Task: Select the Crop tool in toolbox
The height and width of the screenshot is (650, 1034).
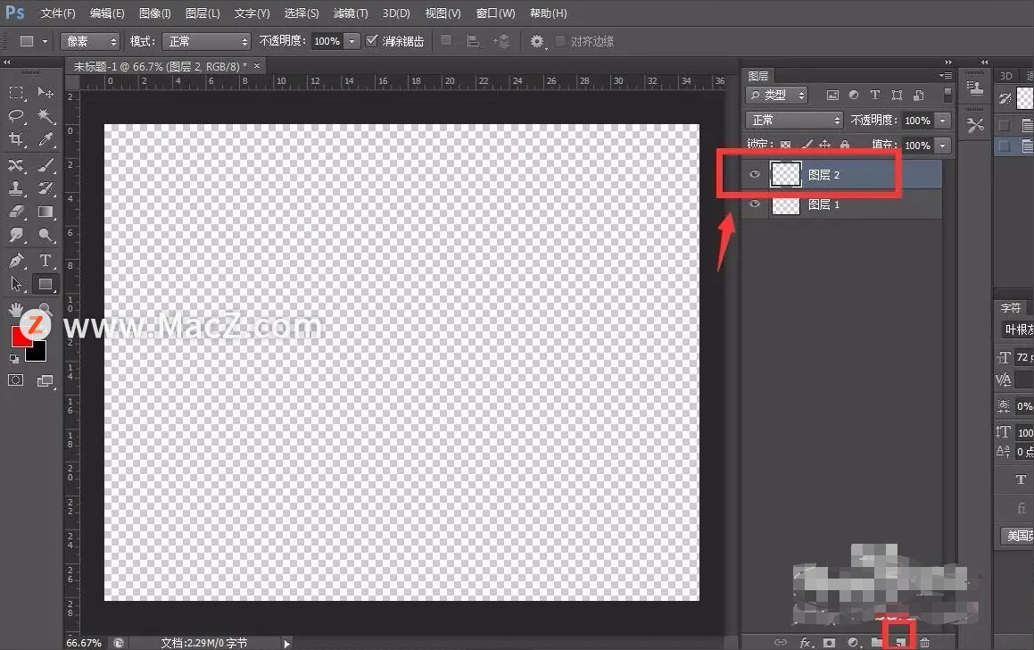Action: tap(16, 139)
